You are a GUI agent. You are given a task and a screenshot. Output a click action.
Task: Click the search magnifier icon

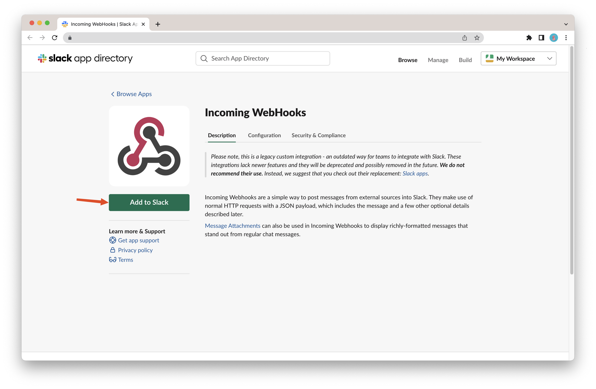coord(204,58)
